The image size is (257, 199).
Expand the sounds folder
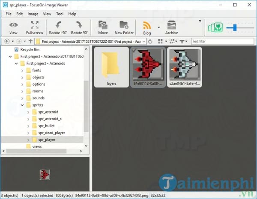point(22,98)
